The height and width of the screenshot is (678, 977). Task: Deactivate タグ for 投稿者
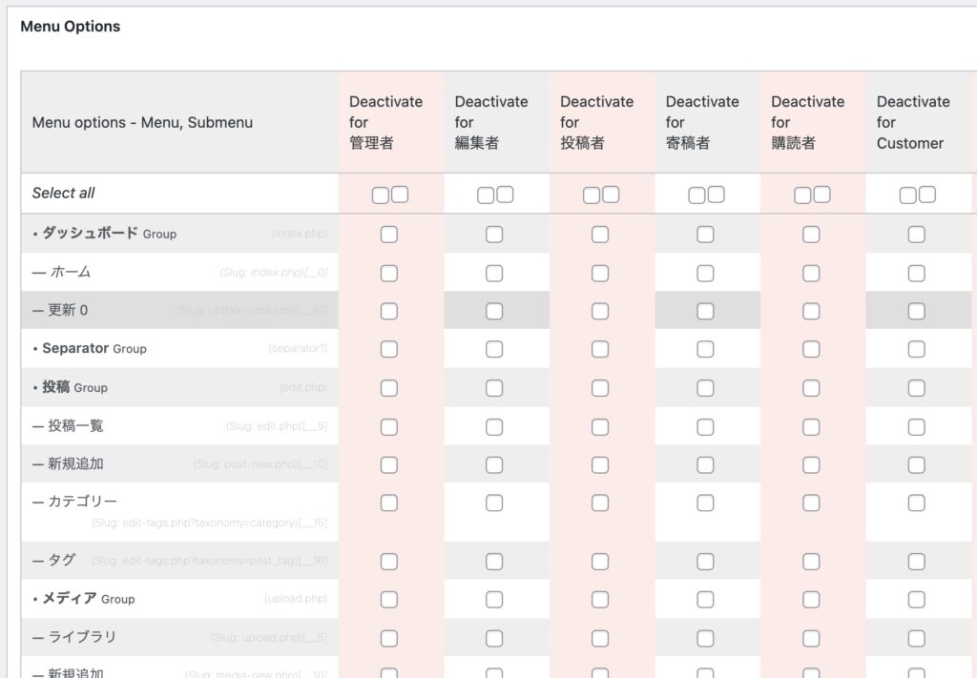tap(600, 562)
